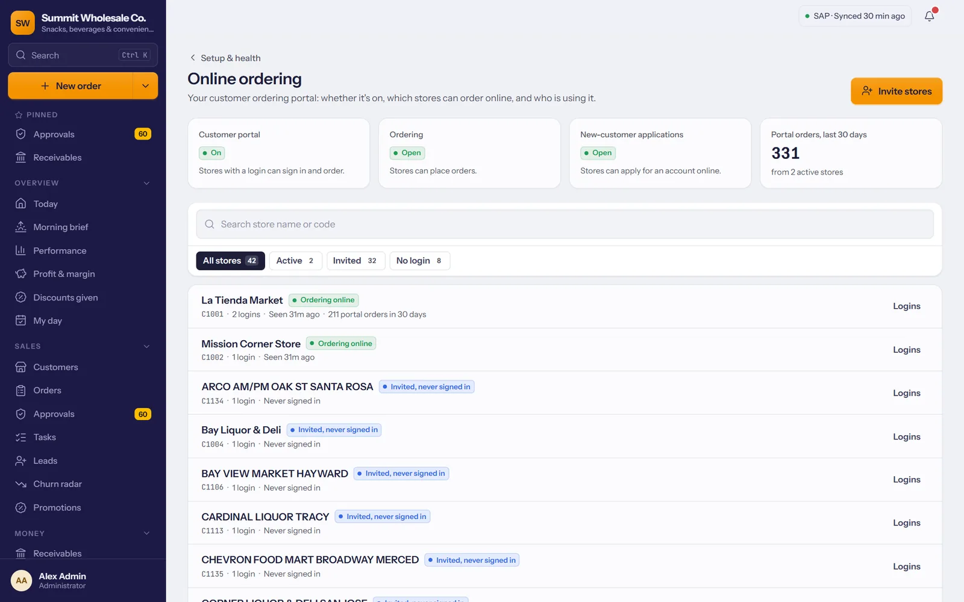The width and height of the screenshot is (964, 602).
Task: Select the Active tab
Action: point(295,261)
